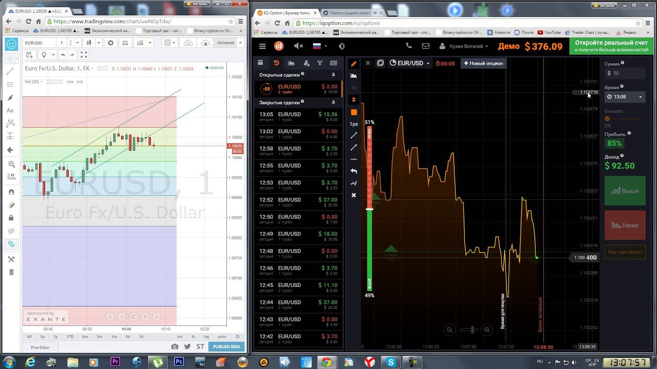The image size is (657, 369).
Task: Click Откройте реальный счет green banner
Action: (x=611, y=46)
